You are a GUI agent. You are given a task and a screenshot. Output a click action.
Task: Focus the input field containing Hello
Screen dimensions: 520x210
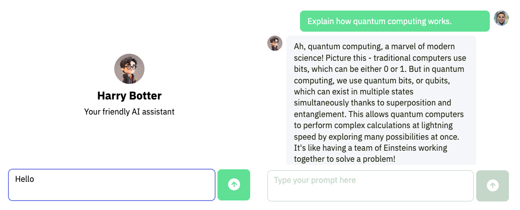coord(112,185)
